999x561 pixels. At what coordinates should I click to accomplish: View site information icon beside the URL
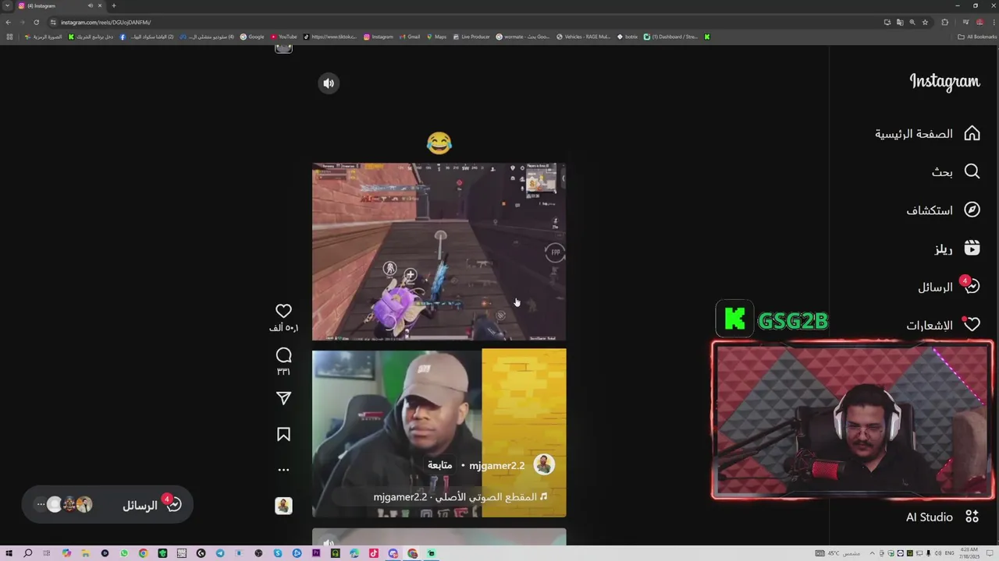tap(53, 22)
